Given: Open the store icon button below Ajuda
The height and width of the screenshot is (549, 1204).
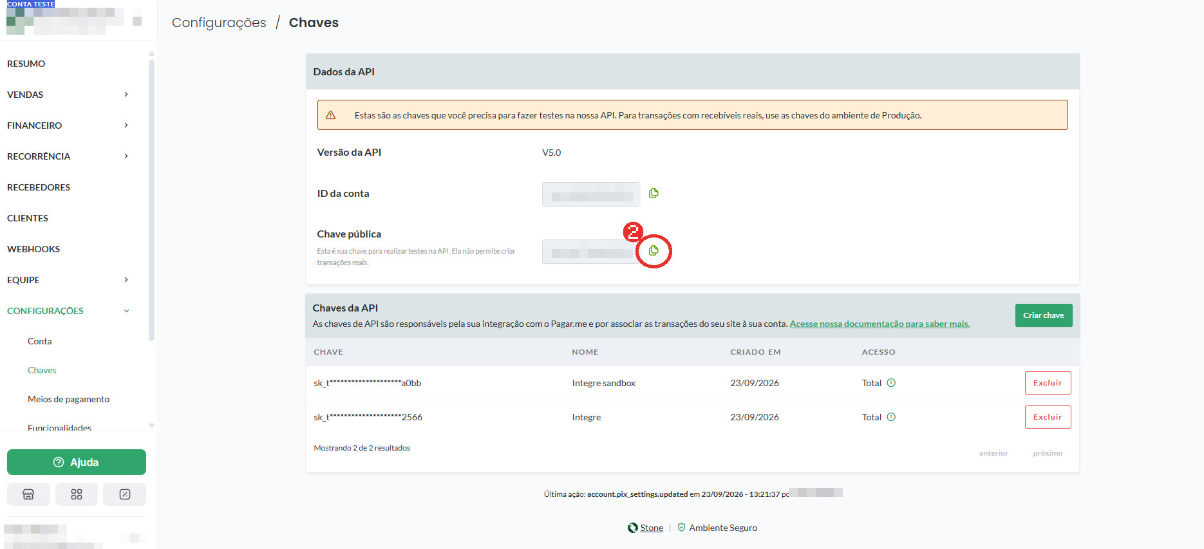Looking at the screenshot, I should click(x=28, y=494).
